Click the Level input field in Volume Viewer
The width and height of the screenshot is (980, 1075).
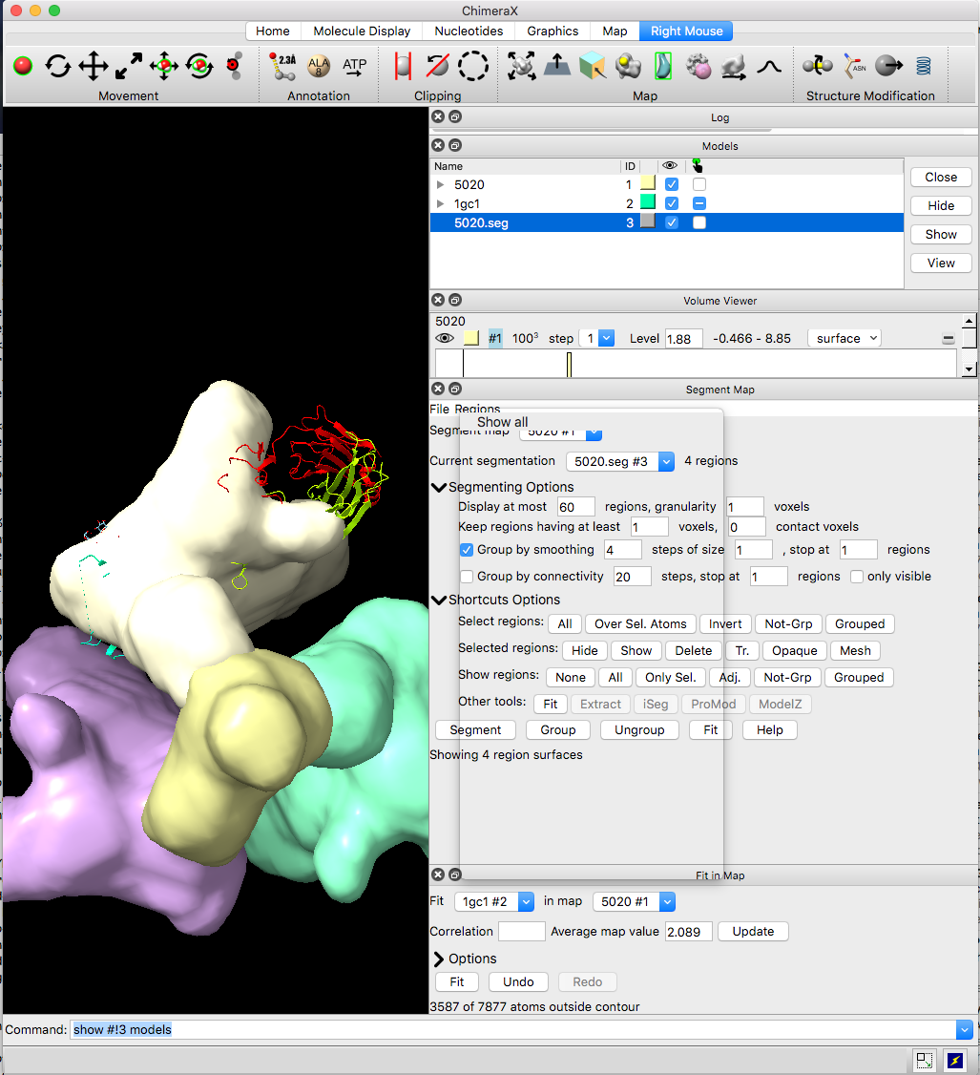coord(683,338)
